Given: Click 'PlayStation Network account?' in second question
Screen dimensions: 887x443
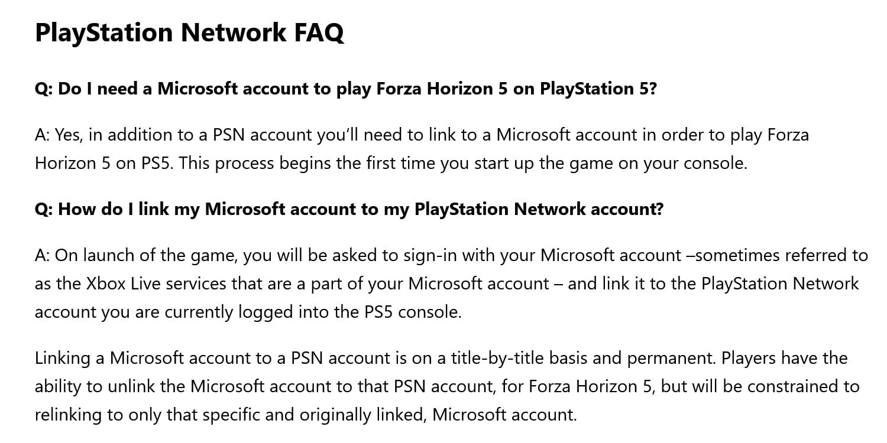Looking at the screenshot, I should [x=539, y=210].
